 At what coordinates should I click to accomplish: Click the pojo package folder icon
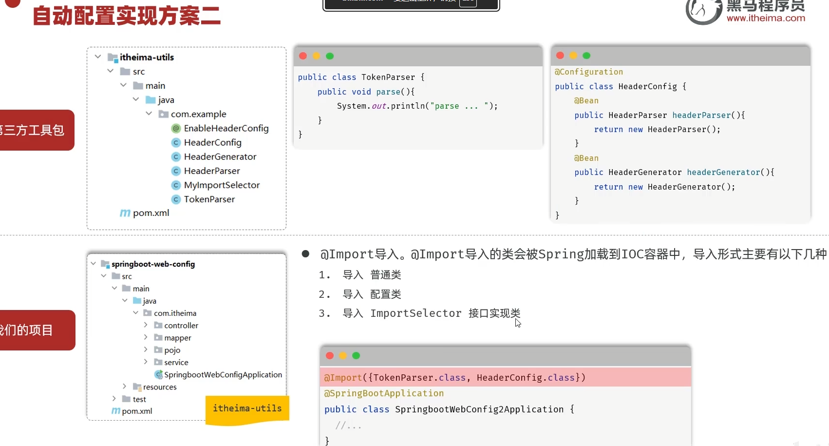click(158, 349)
